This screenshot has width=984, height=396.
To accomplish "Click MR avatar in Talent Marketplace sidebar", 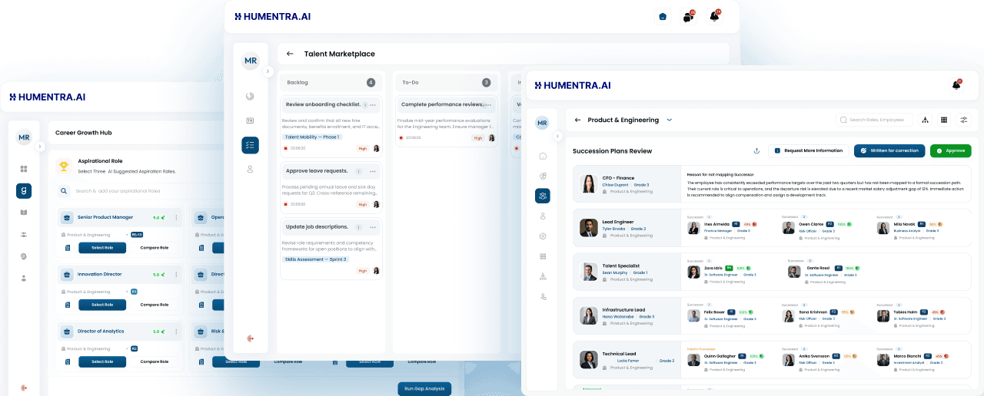I will (x=250, y=61).
